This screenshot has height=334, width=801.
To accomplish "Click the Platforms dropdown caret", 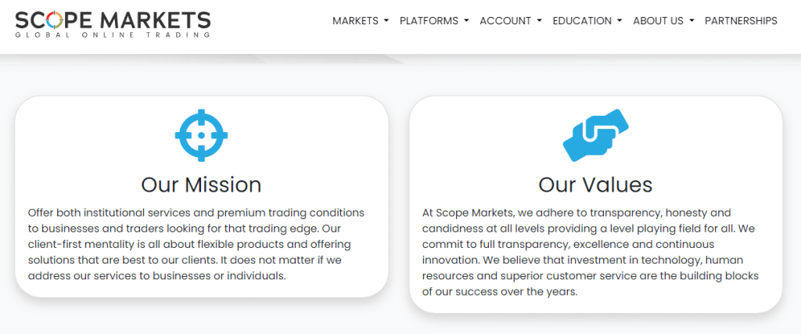I will click(466, 21).
